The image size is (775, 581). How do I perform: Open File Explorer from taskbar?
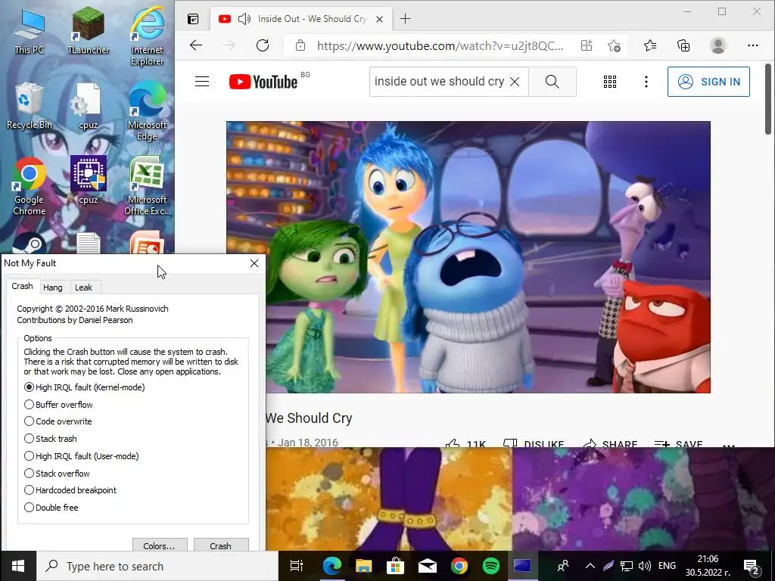[363, 566]
